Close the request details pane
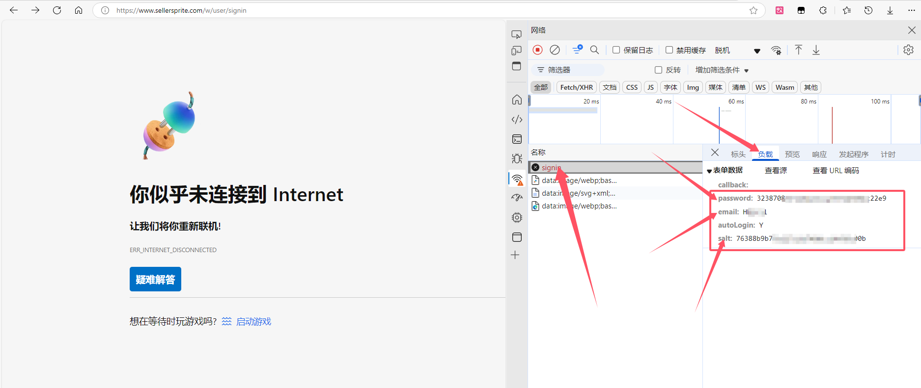Viewport: 921px width, 388px height. [x=715, y=153]
